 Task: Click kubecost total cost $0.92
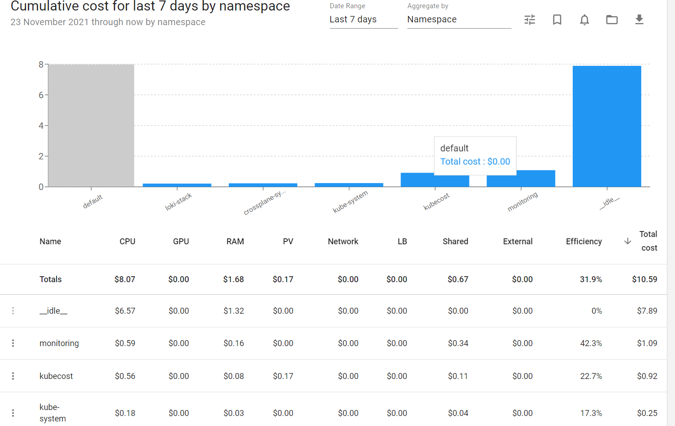[647, 376]
